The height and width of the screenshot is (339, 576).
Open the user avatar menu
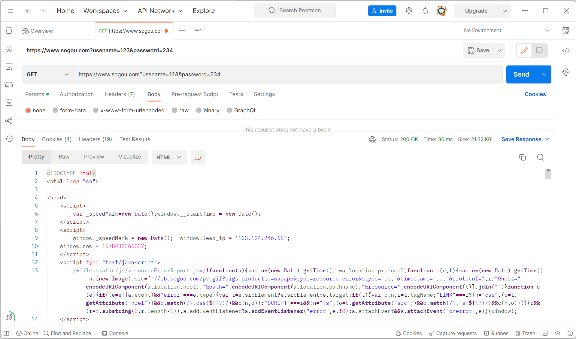click(441, 11)
